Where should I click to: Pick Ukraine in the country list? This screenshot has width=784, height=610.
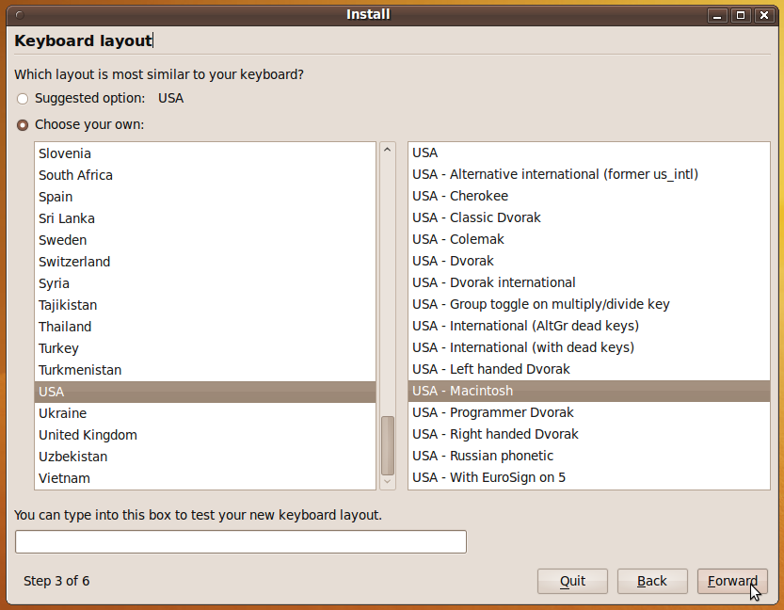click(63, 413)
